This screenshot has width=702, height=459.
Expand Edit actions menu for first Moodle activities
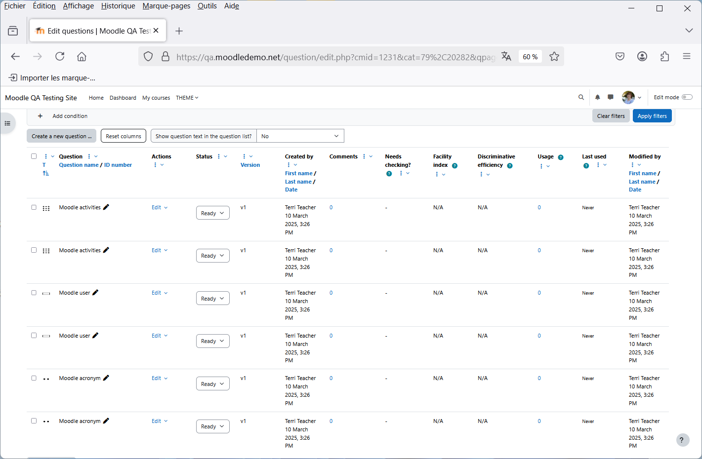(160, 208)
